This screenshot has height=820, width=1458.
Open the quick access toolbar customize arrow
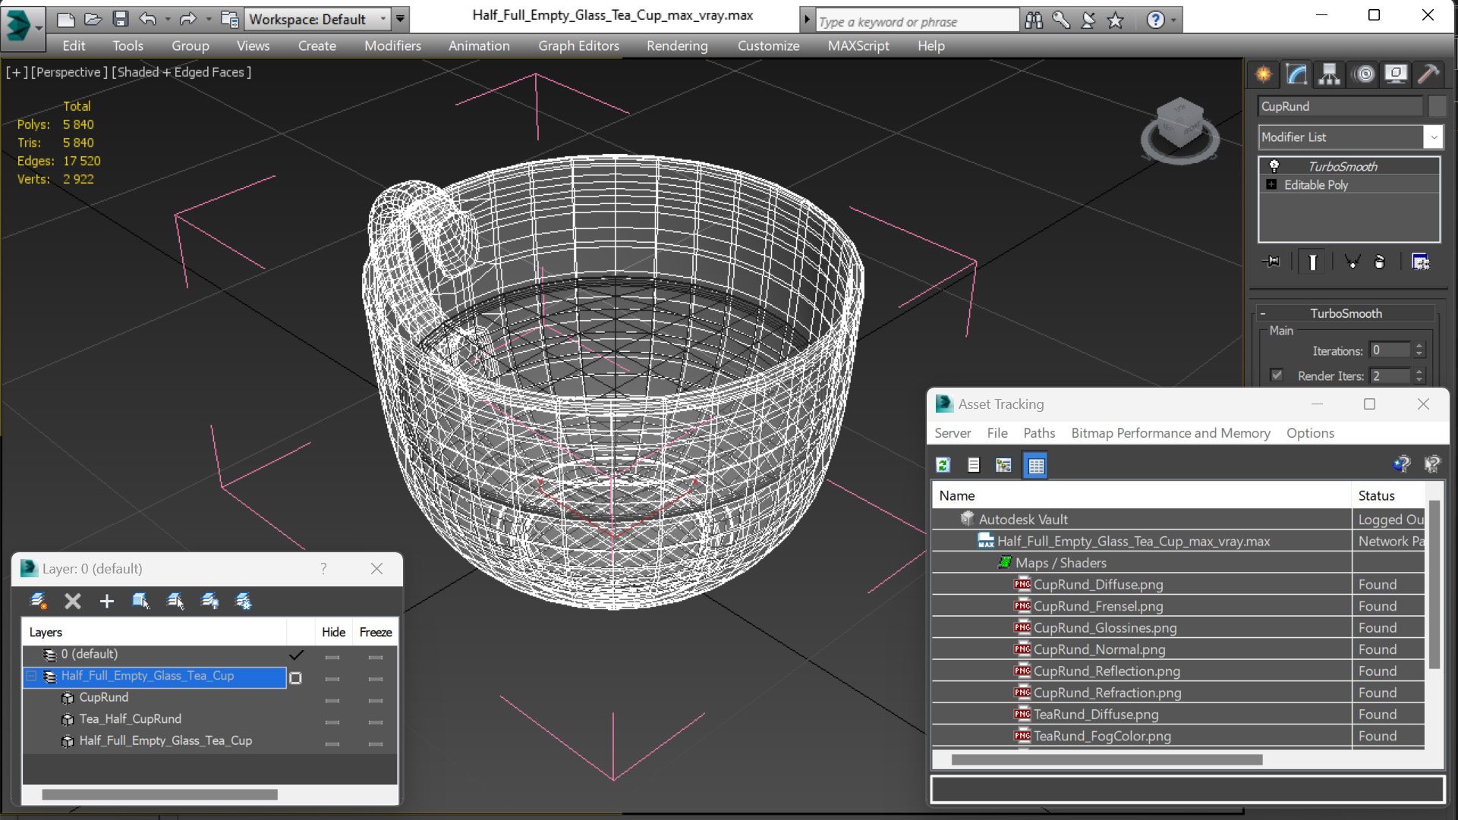point(401,19)
